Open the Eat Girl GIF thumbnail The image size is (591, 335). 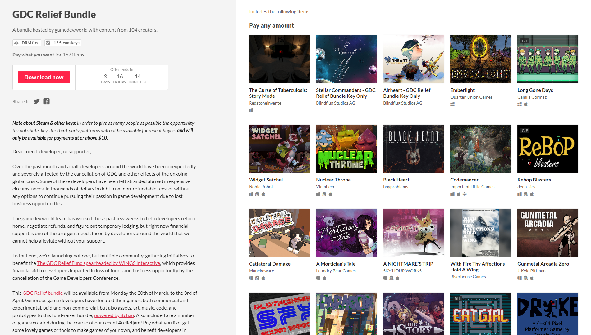[x=481, y=314]
